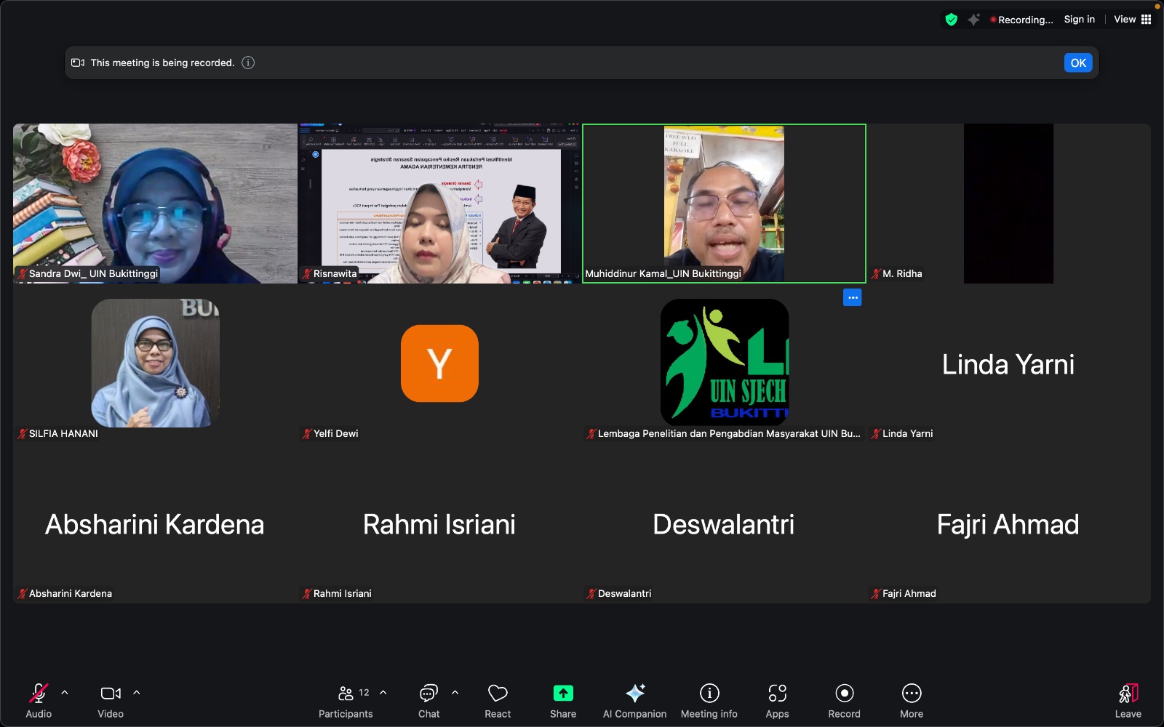Open the View layout menu
Viewport: 1164px width, 727px height.
coord(1132,20)
